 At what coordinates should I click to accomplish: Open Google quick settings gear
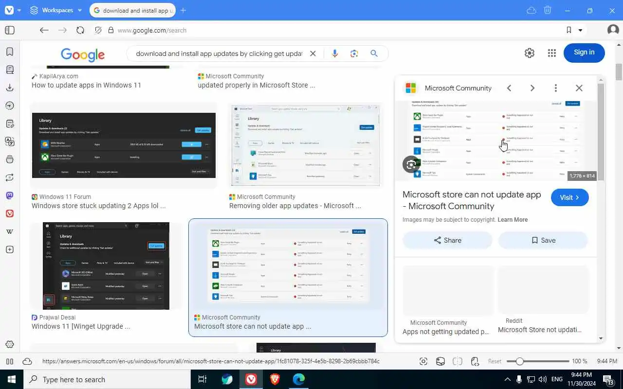pos(530,53)
